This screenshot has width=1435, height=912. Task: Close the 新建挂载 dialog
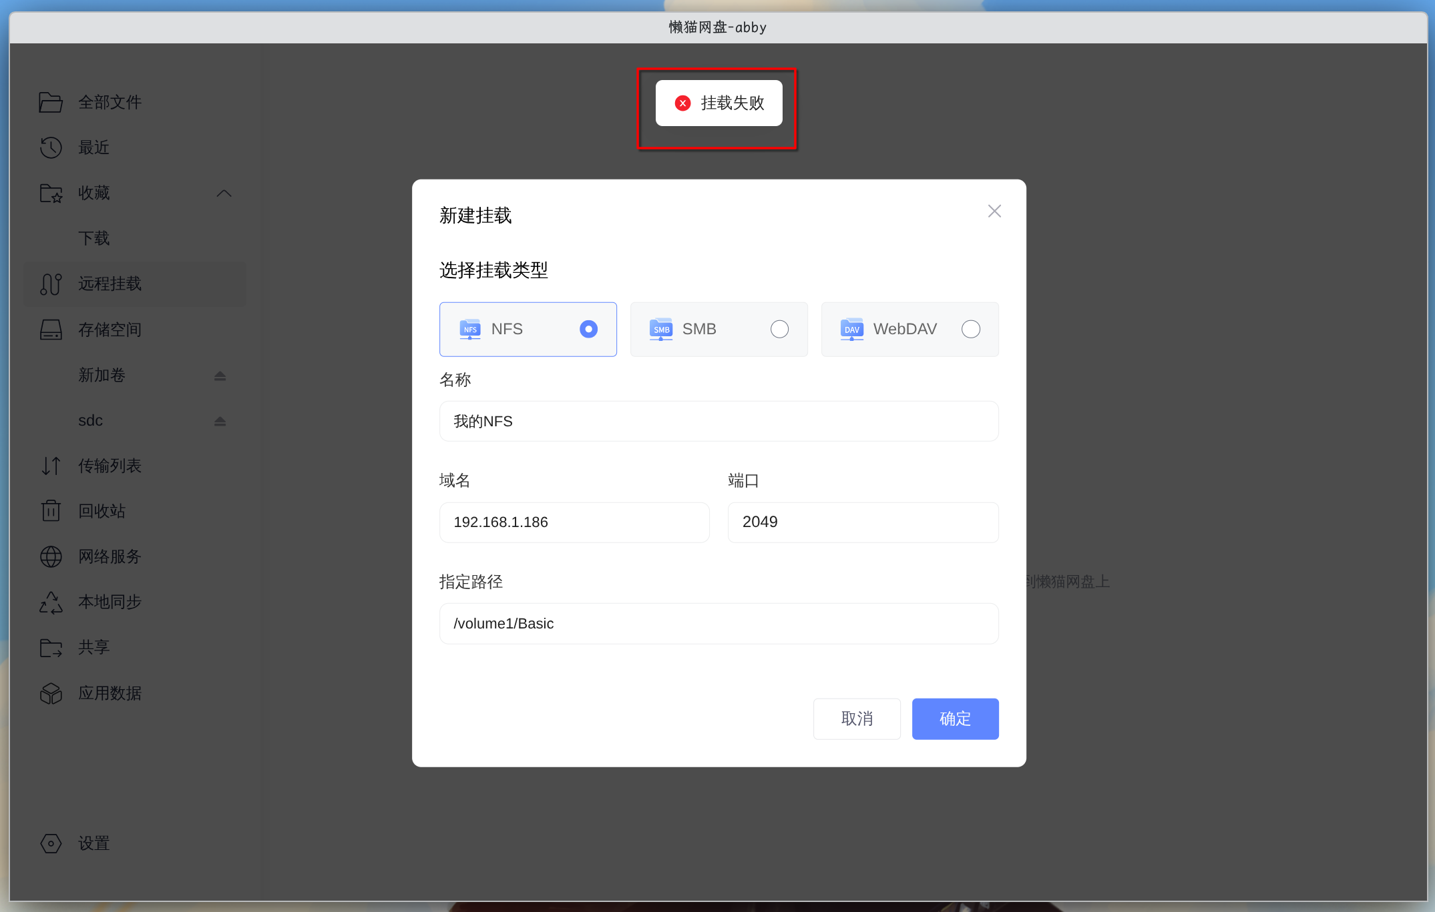(994, 211)
